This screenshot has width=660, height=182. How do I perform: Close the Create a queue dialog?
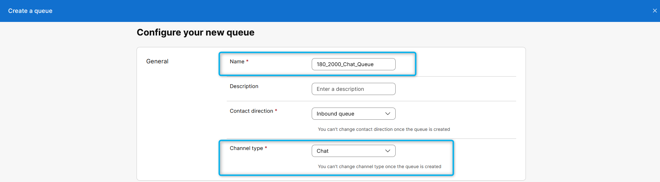(x=654, y=11)
